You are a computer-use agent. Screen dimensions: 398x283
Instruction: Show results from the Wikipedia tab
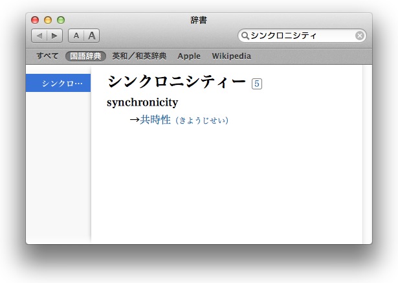231,56
